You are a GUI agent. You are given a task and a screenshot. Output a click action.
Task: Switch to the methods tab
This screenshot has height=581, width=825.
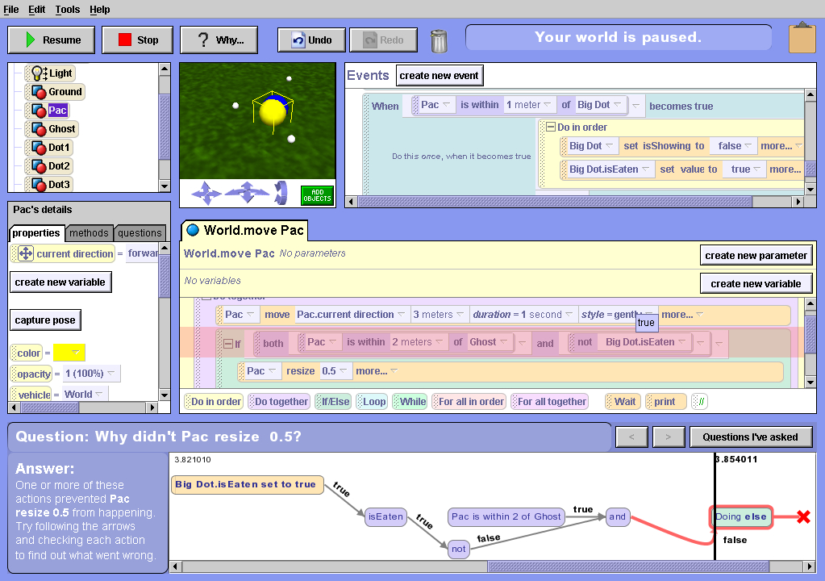89,233
